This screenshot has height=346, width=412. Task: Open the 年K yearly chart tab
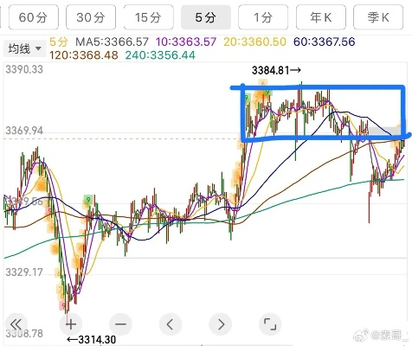click(321, 17)
